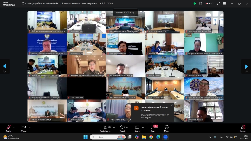Change layout with the grid view icon
The image size is (251, 141).
pos(224,3)
